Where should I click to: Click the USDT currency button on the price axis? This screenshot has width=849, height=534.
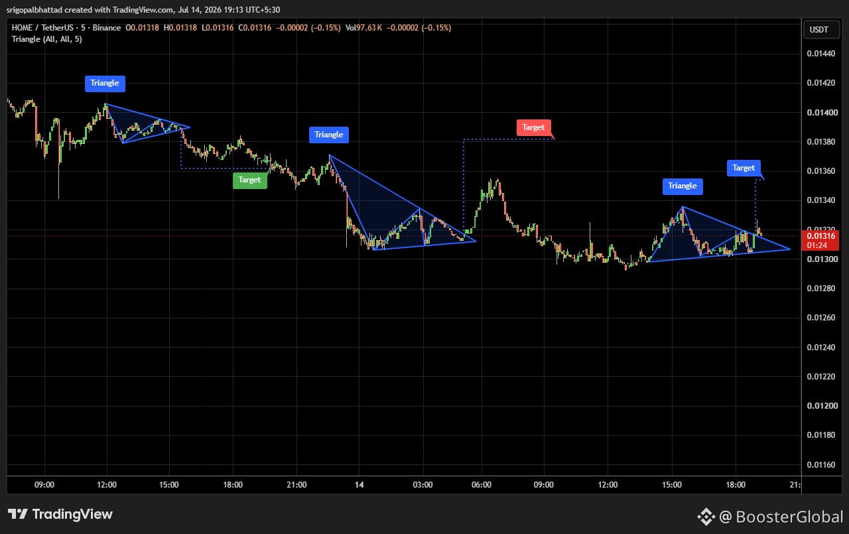tap(821, 30)
